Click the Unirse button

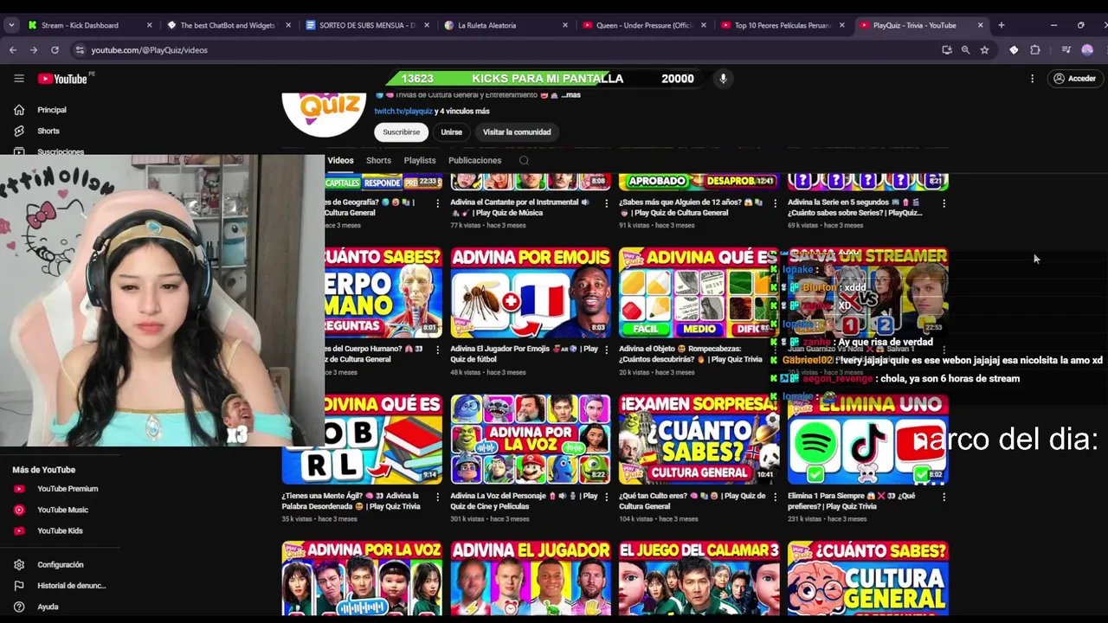pos(451,132)
